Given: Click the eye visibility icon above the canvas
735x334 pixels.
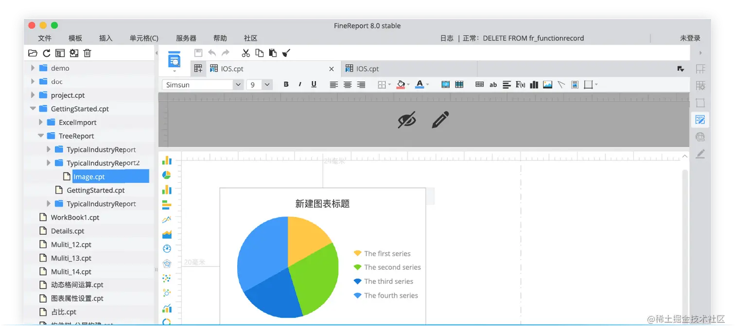Looking at the screenshot, I should [407, 120].
